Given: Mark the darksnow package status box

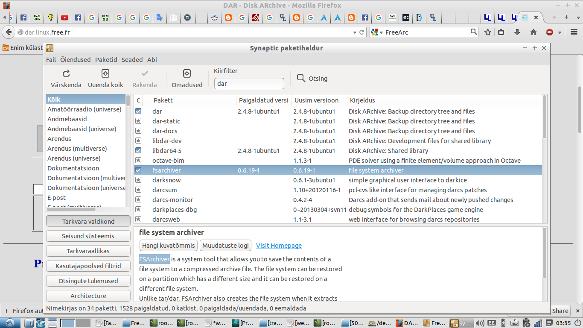Looking at the screenshot, I should pos(138,180).
